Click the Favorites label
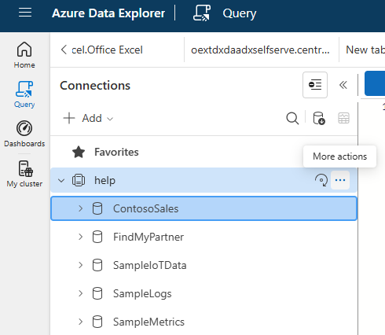 [116, 152]
